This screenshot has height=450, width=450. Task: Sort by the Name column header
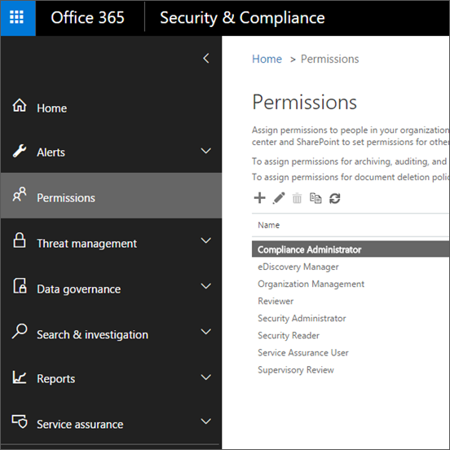point(269,225)
